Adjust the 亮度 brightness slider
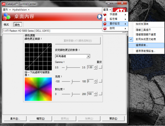The height and width of the screenshot is (126, 165). pyautogui.click(x=72, y=82)
